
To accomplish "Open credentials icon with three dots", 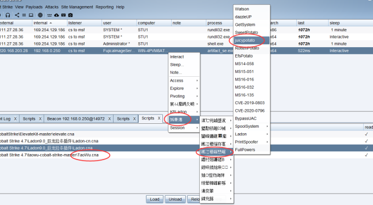I will 49,15.
